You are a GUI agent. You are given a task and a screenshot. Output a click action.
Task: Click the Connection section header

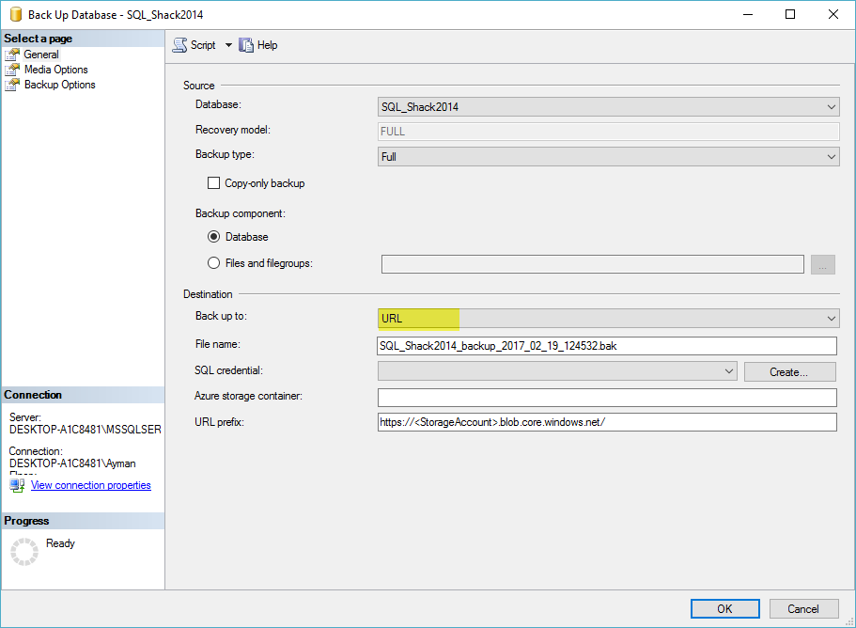pos(83,395)
